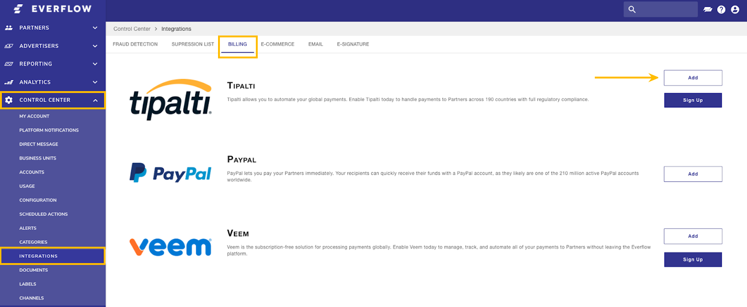The image size is (747, 307).
Task: Select the Billing tab
Action: click(238, 44)
